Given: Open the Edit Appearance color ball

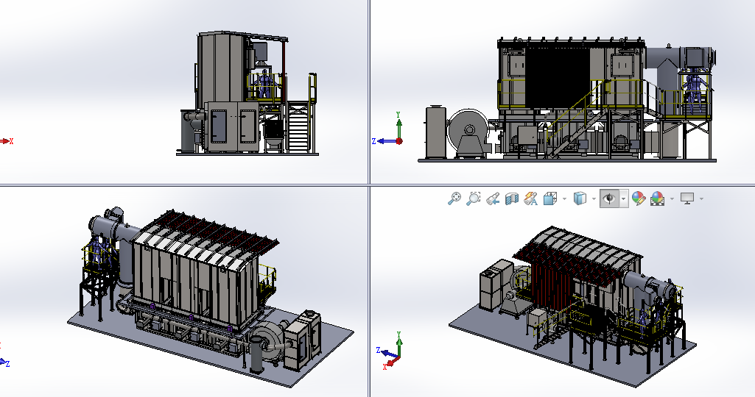Looking at the screenshot, I should tap(638, 198).
